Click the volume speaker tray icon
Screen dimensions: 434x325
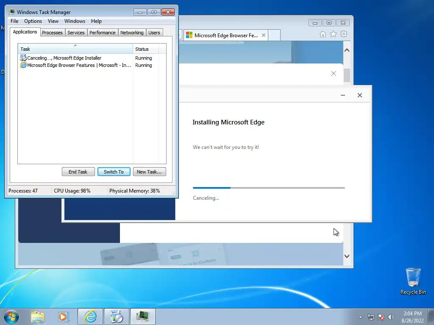[x=391, y=317]
